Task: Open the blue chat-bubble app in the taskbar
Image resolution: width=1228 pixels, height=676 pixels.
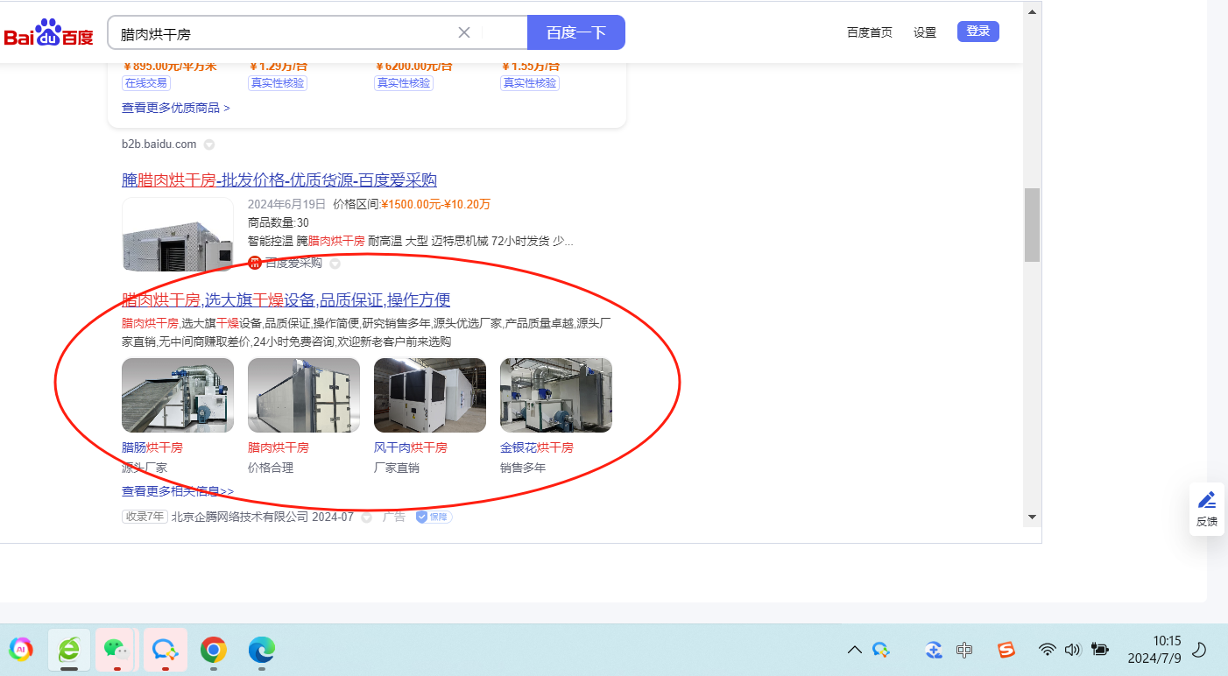Action: pyautogui.click(x=165, y=649)
